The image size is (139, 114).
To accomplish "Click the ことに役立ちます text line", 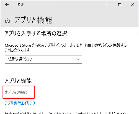I will click(18, 50).
